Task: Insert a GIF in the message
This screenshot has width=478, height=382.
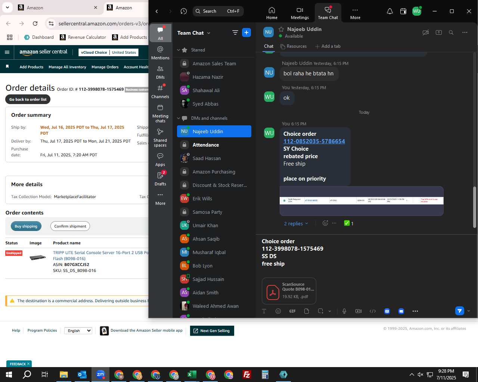Action: [292, 311]
